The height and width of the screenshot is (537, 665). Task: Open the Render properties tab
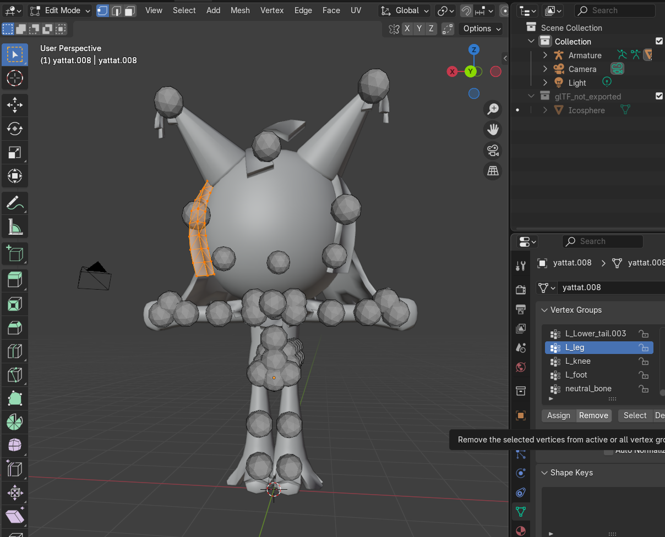pyautogui.click(x=521, y=290)
